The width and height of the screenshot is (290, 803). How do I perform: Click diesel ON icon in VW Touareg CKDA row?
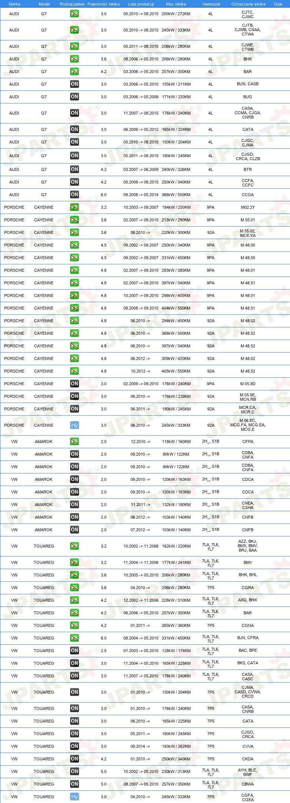pyautogui.click(x=75, y=759)
